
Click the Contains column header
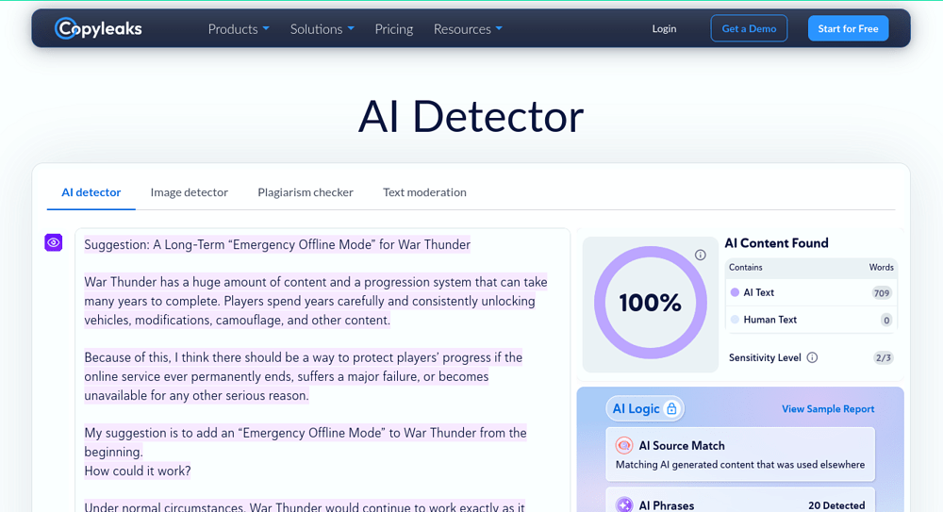pos(746,267)
